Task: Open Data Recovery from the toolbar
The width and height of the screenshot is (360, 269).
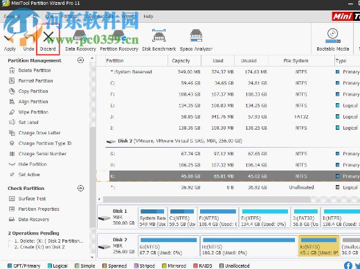Action: pos(80,40)
